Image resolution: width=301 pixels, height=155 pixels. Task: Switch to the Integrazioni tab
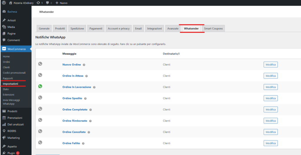coord(155,29)
